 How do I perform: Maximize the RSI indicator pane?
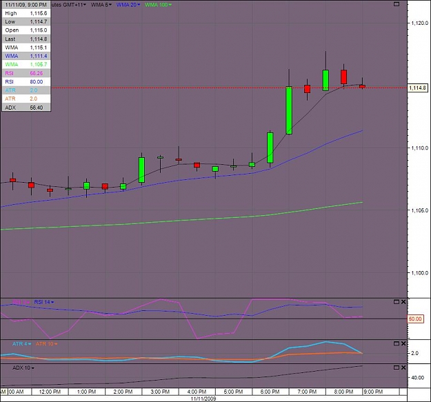click(397, 302)
